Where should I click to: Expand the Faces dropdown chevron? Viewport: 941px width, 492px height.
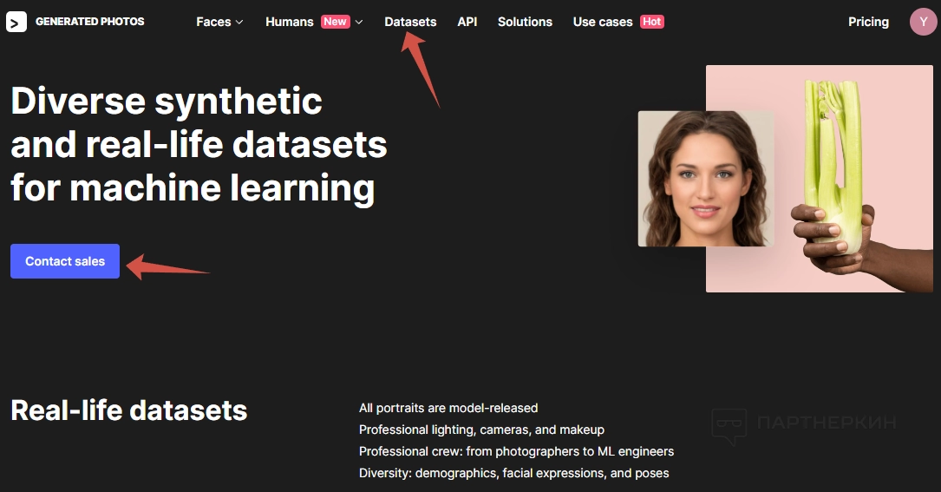tap(239, 23)
